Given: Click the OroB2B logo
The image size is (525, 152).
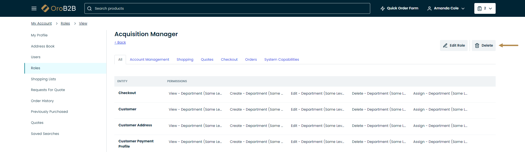Looking at the screenshot, I should pos(58,9).
